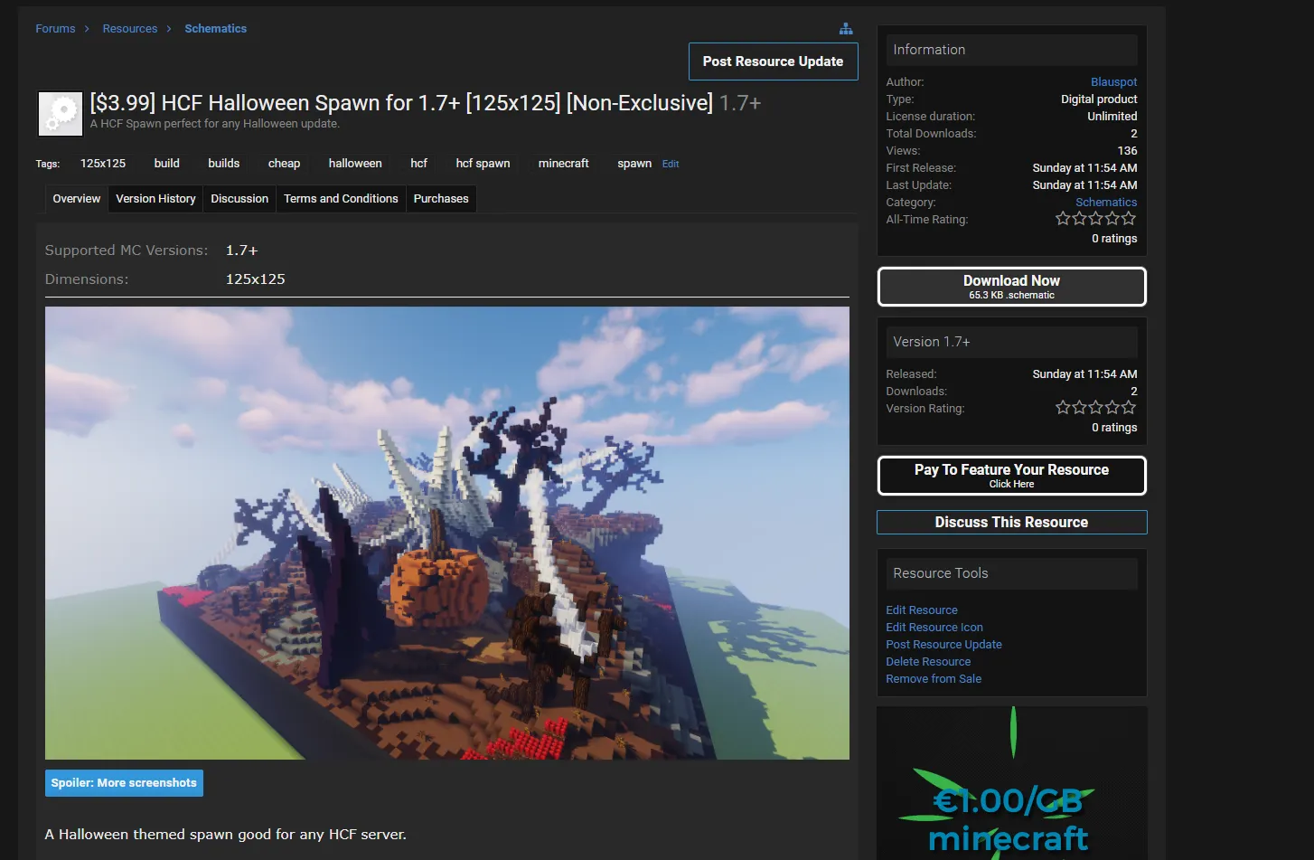1314x860 pixels.
Task: Click the Information panel header
Action: click(x=1012, y=50)
